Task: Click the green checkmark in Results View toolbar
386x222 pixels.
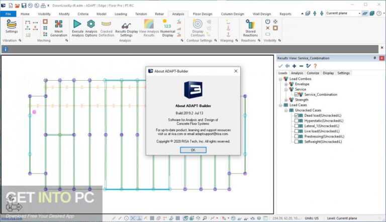Action: coord(280,66)
